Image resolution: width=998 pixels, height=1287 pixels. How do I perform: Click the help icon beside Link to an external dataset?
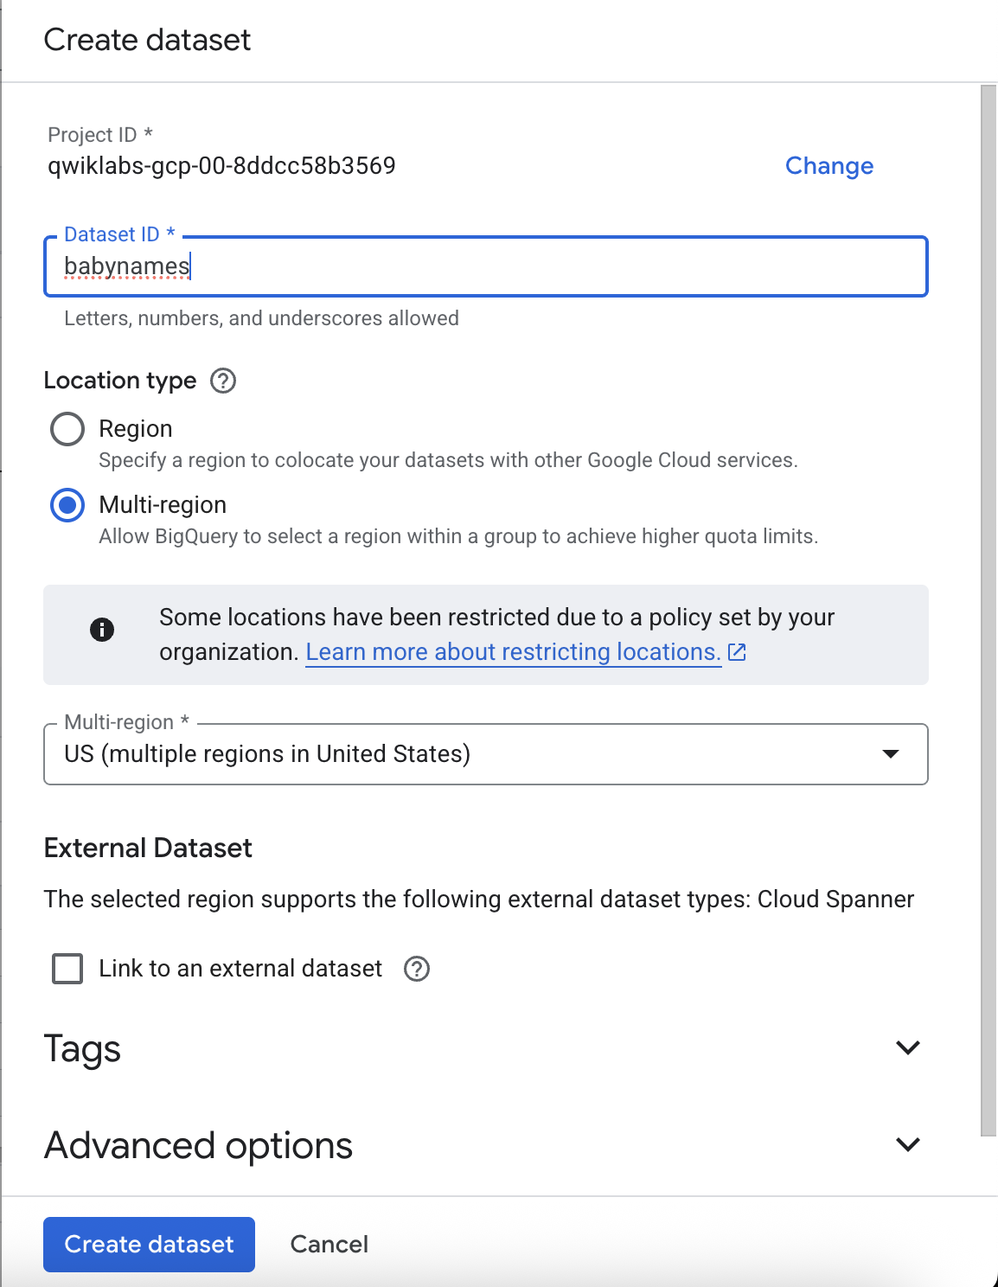pos(418,970)
